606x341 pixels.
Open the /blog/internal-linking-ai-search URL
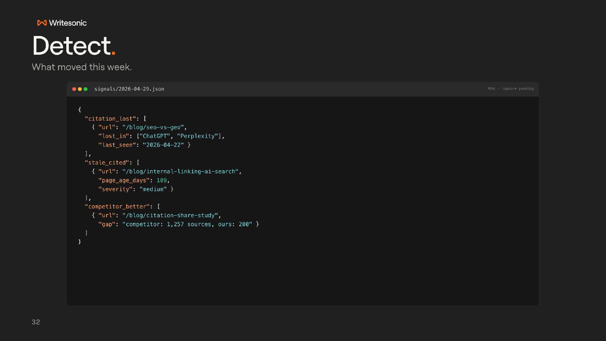pos(180,171)
